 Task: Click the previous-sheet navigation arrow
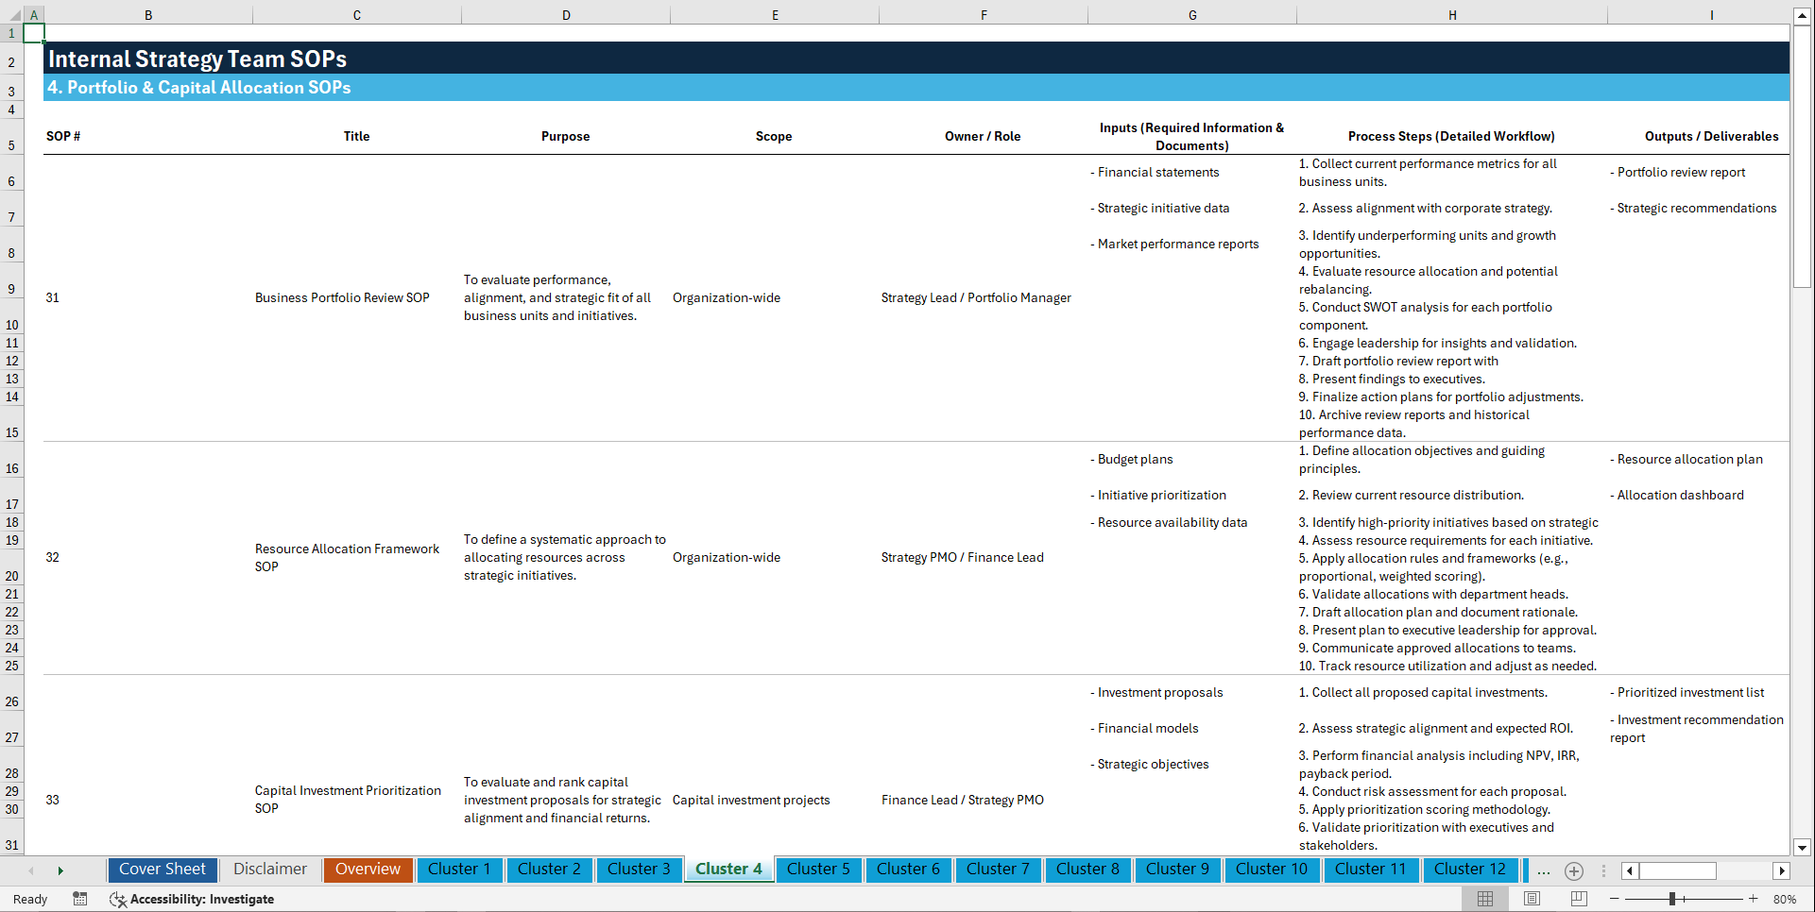pyautogui.click(x=31, y=870)
